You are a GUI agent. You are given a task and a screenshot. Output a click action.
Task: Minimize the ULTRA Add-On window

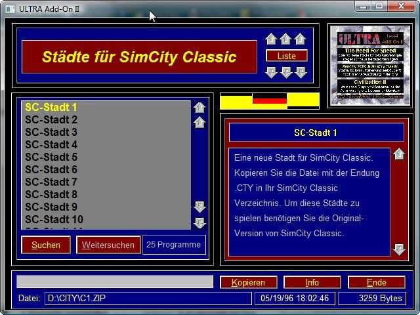coord(363,7)
